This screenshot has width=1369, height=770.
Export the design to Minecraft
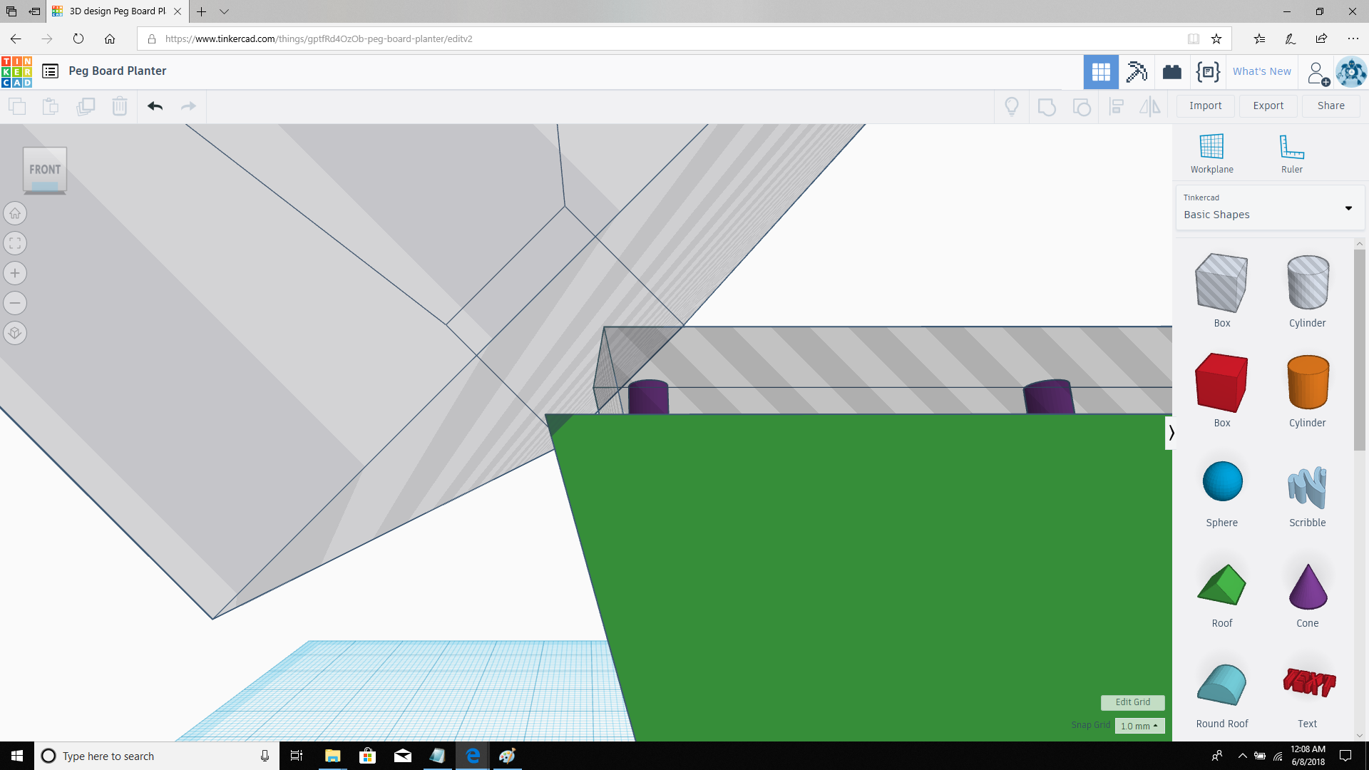pos(1137,71)
